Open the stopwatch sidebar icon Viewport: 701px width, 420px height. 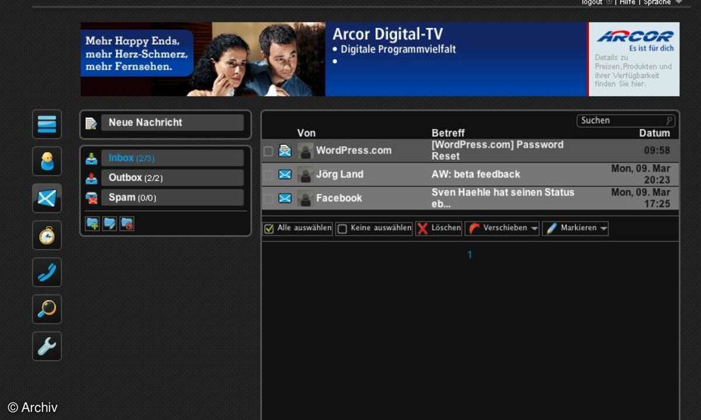47,236
